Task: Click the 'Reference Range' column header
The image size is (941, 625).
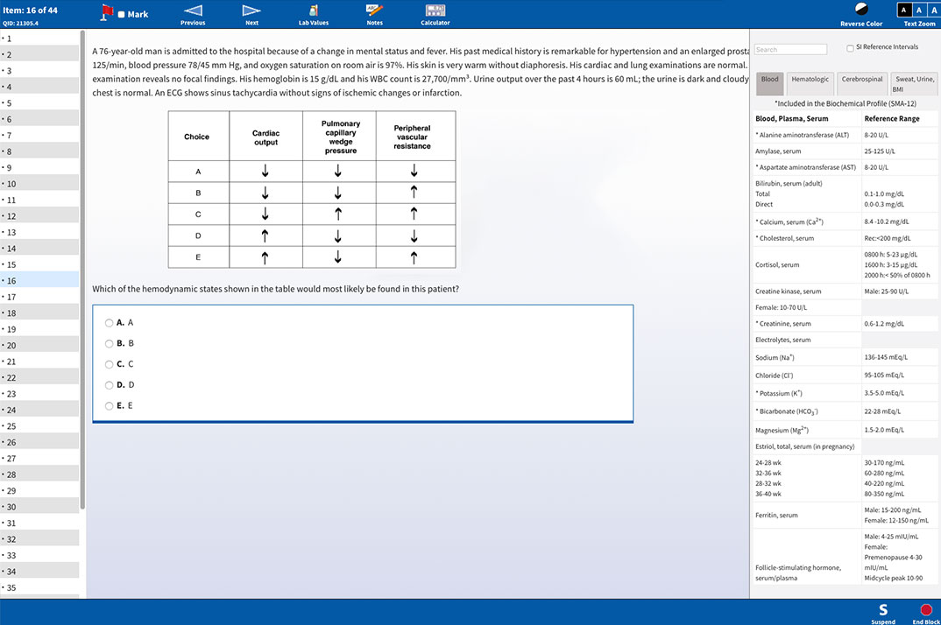Action: [x=892, y=119]
